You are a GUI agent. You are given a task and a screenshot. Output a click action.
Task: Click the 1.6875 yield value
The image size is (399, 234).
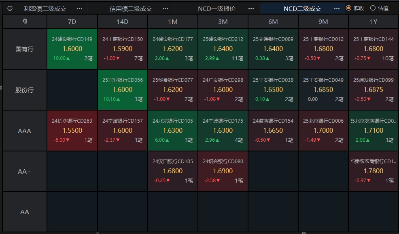point(373,89)
